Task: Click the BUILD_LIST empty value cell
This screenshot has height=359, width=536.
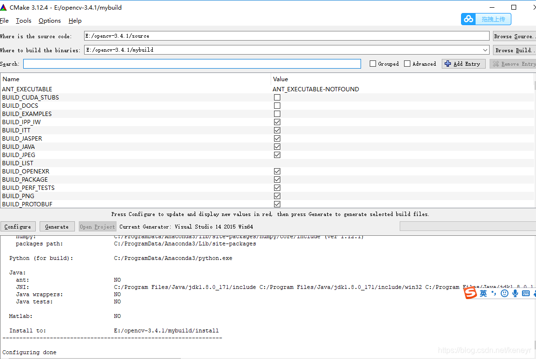Action: (402, 163)
